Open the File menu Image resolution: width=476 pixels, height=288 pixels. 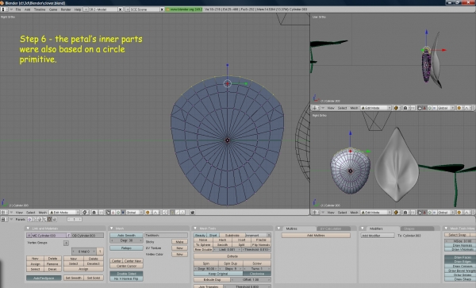click(18, 10)
